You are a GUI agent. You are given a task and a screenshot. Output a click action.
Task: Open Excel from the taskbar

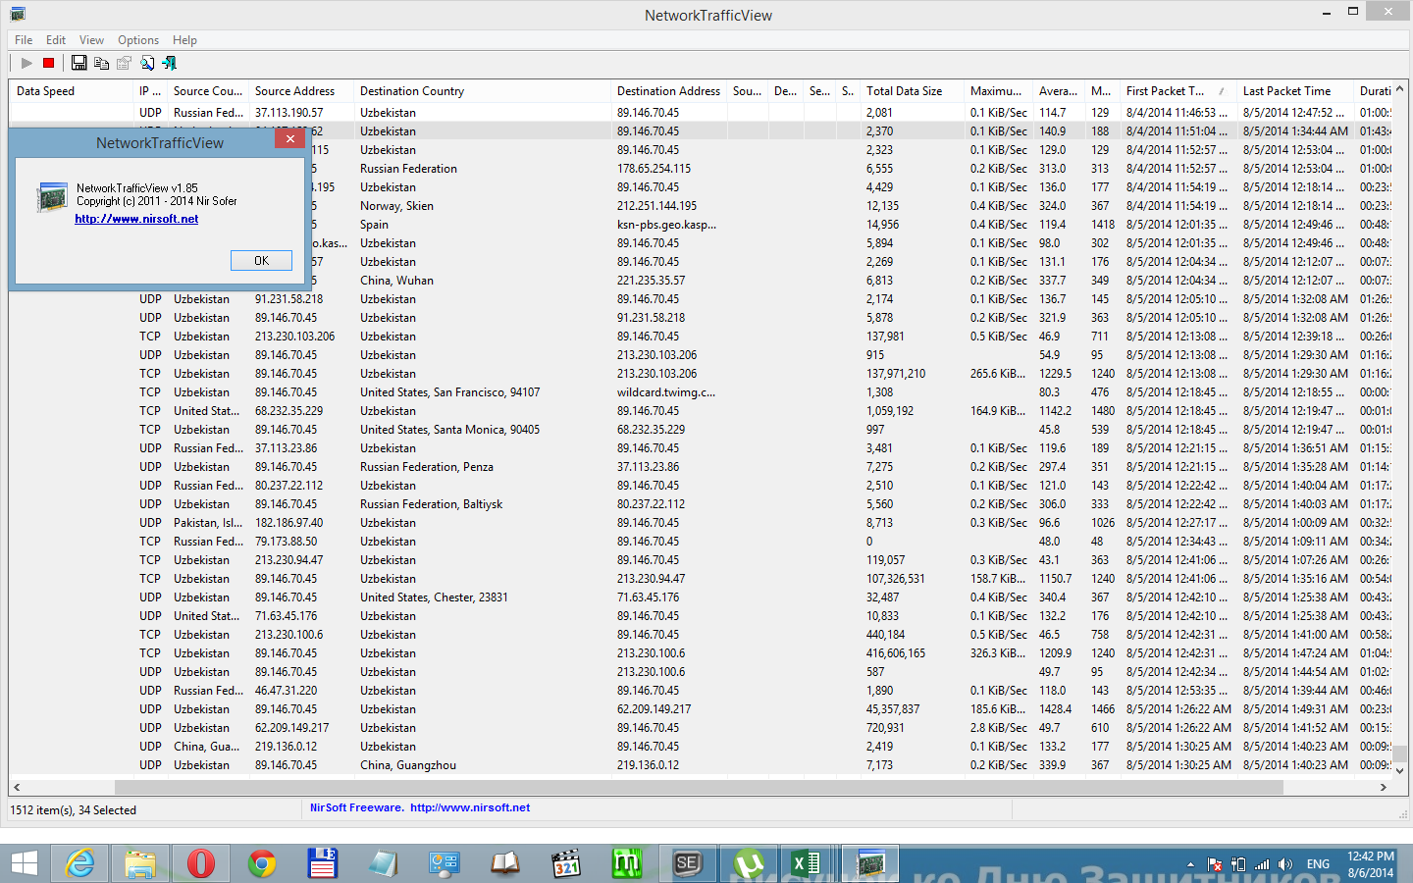(x=807, y=863)
